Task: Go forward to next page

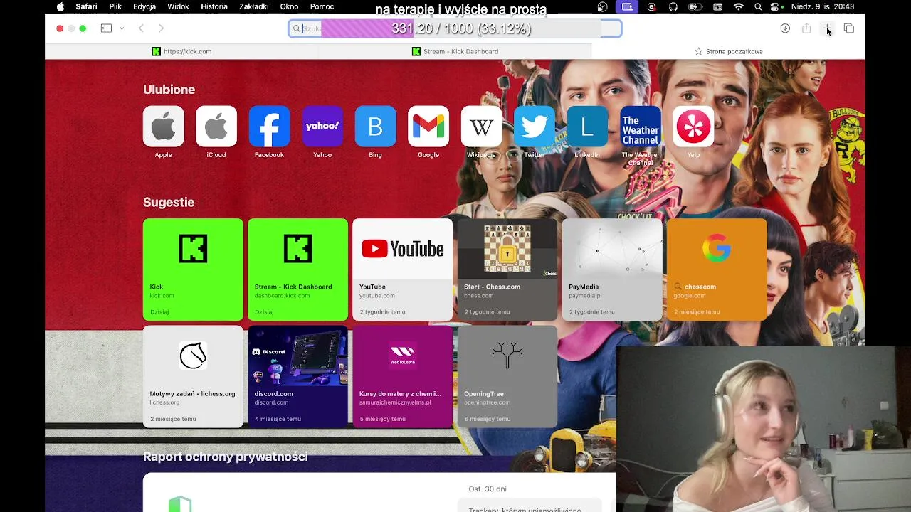Action: [x=162, y=28]
